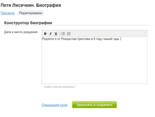The width and height of the screenshot is (155, 117).
Task: Toggle italic formatting in the editor toolbar
Action: coord(51,34)
